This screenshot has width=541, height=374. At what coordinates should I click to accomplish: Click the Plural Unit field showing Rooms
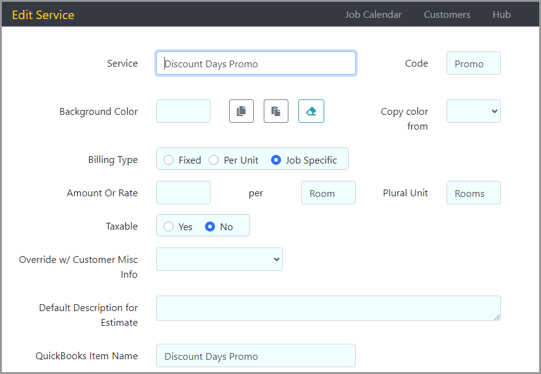473,193
